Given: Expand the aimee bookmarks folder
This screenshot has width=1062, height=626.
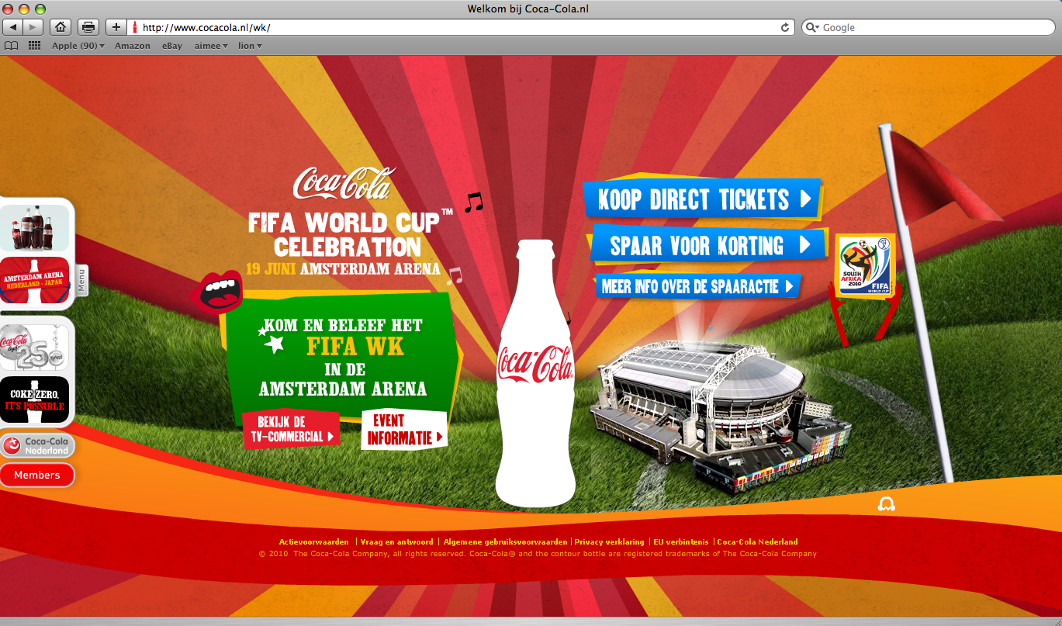Looking at the screenshot, I should pyautogui.click(x=211, y=46).
